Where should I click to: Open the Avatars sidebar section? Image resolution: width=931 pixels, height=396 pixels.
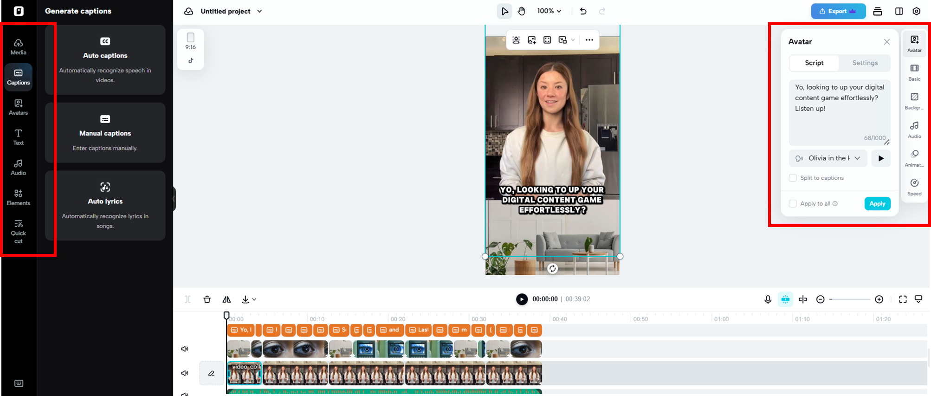tap(18, 107)
